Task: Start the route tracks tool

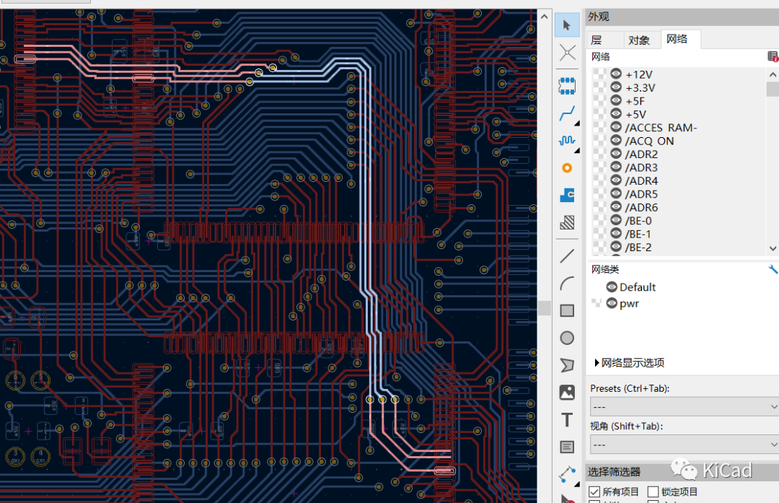Action: (567, 113)
